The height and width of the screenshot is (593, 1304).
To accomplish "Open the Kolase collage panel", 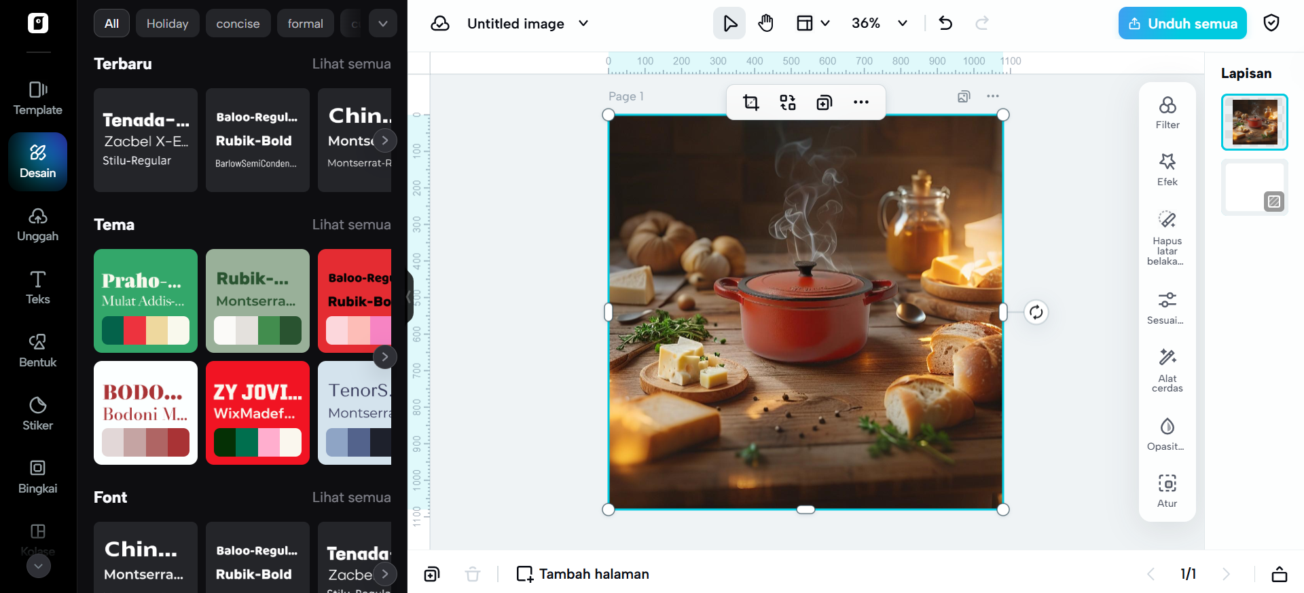I will click(38, 539).
